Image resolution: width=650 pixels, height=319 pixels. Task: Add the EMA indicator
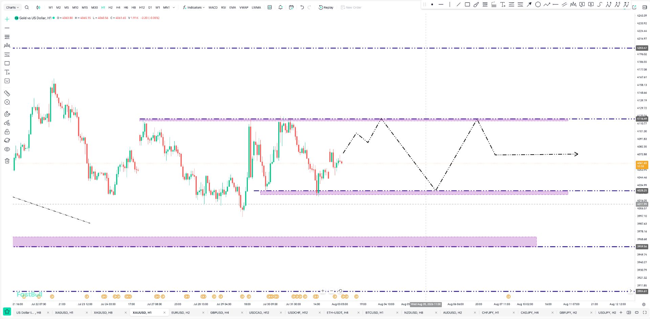[233, 7]
